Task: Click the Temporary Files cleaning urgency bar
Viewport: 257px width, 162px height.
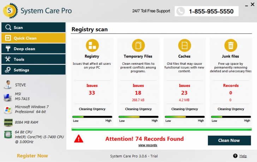Action: [138, 117]
